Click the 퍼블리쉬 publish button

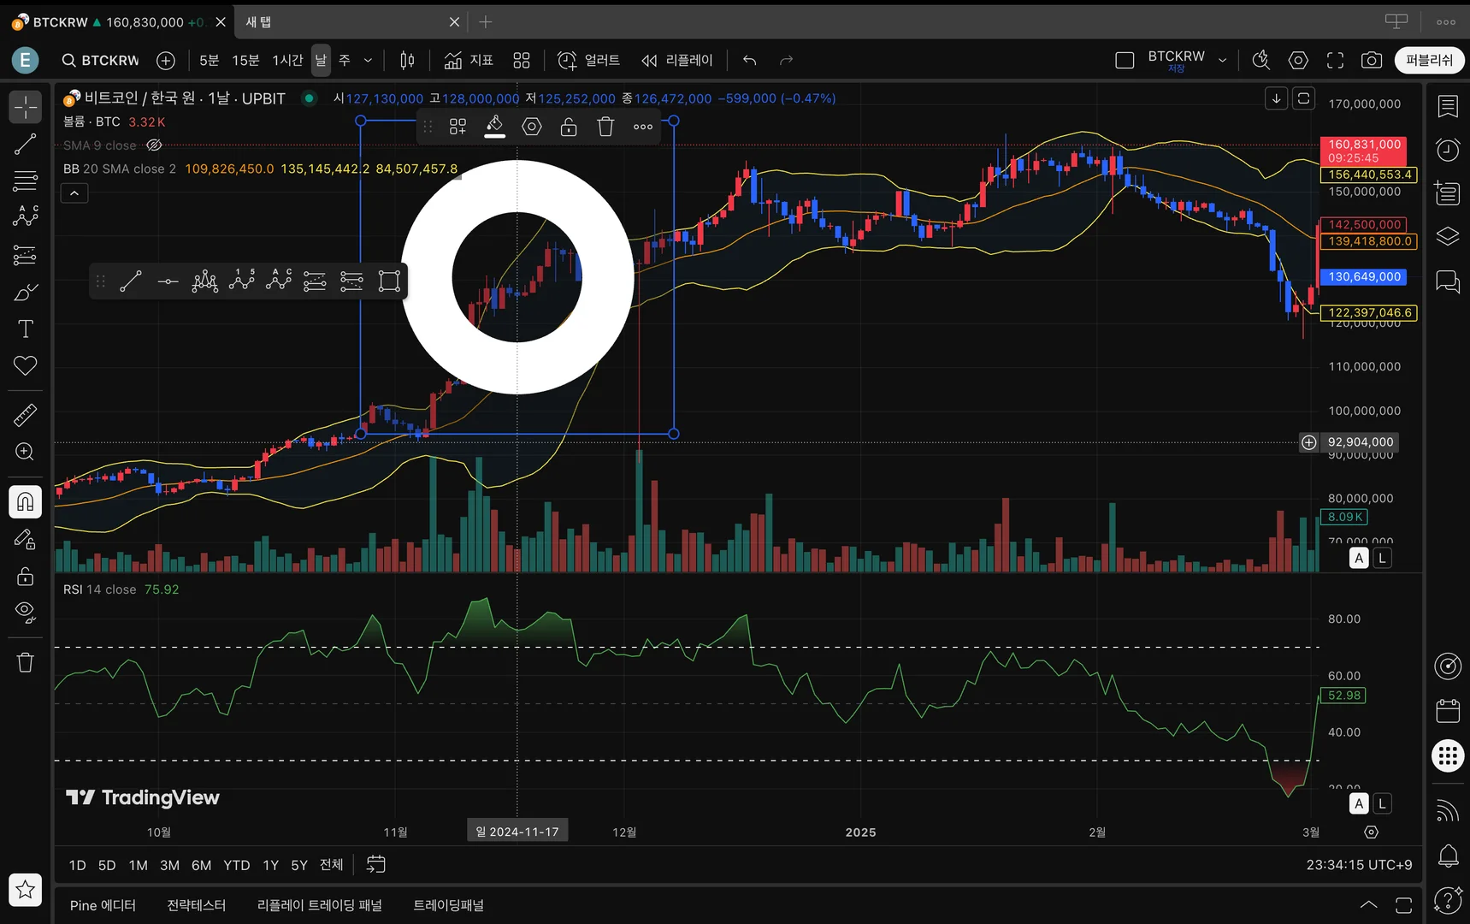[x=1430, y=60]
